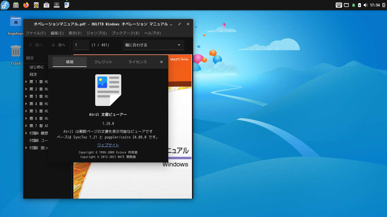Image resolution: width=387 pixels, height=217 pixels.
Task: Expand the 第 2 章 outline node
Action: [26, 89]
